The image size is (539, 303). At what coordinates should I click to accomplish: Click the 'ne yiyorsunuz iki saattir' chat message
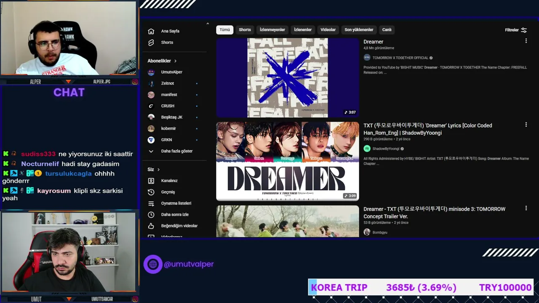point(96,154)
